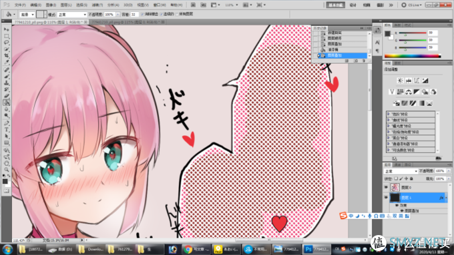Click the fx icon on layer 1

click(441, 198)
